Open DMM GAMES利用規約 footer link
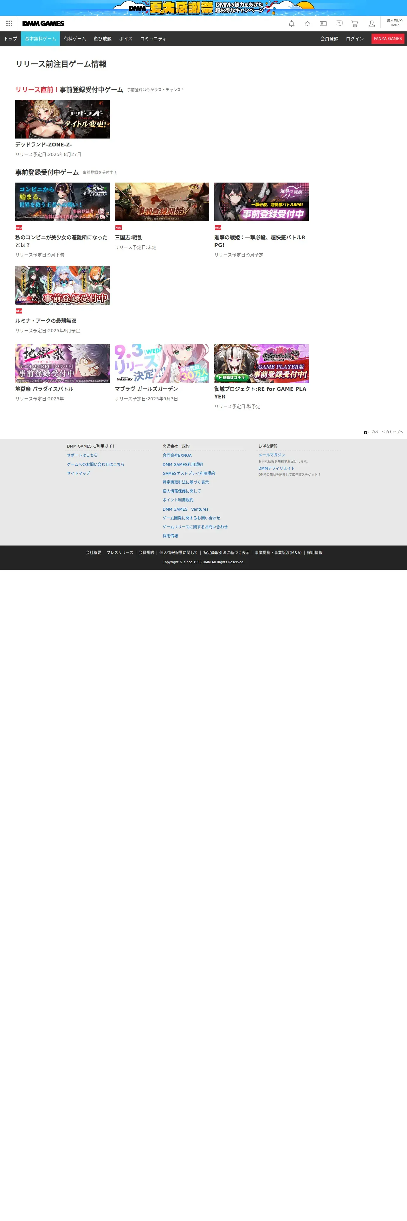Image resolution: width=407 pixels, height=1221 pixels. 182,464
